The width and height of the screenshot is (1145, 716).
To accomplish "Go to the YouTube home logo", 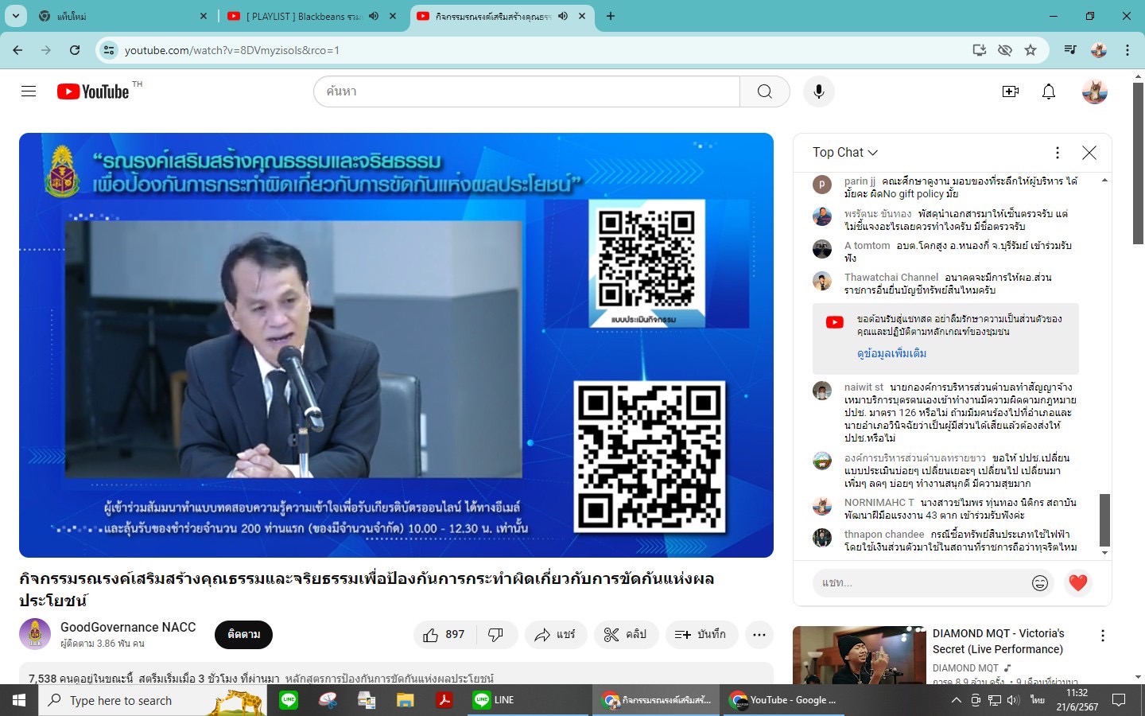I will coord(93,91).
